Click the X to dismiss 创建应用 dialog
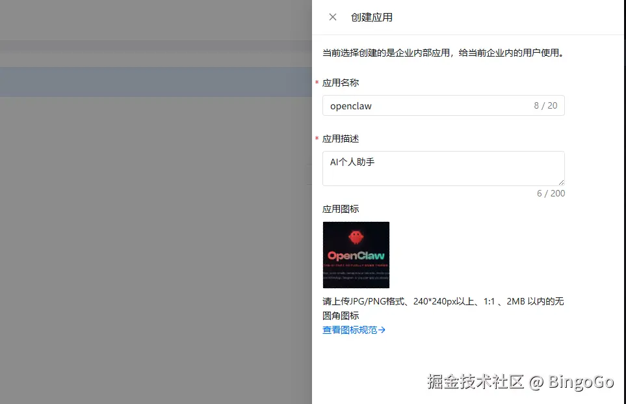 point(332,17)
